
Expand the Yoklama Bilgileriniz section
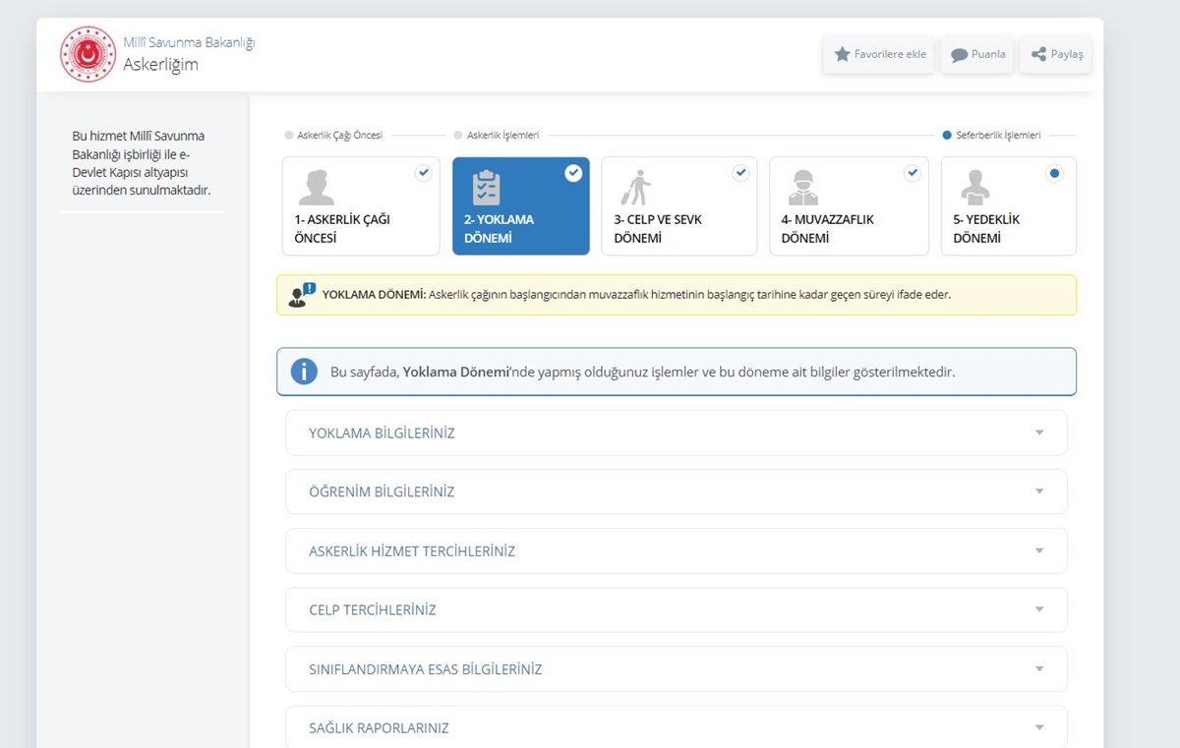pos(676,433)
